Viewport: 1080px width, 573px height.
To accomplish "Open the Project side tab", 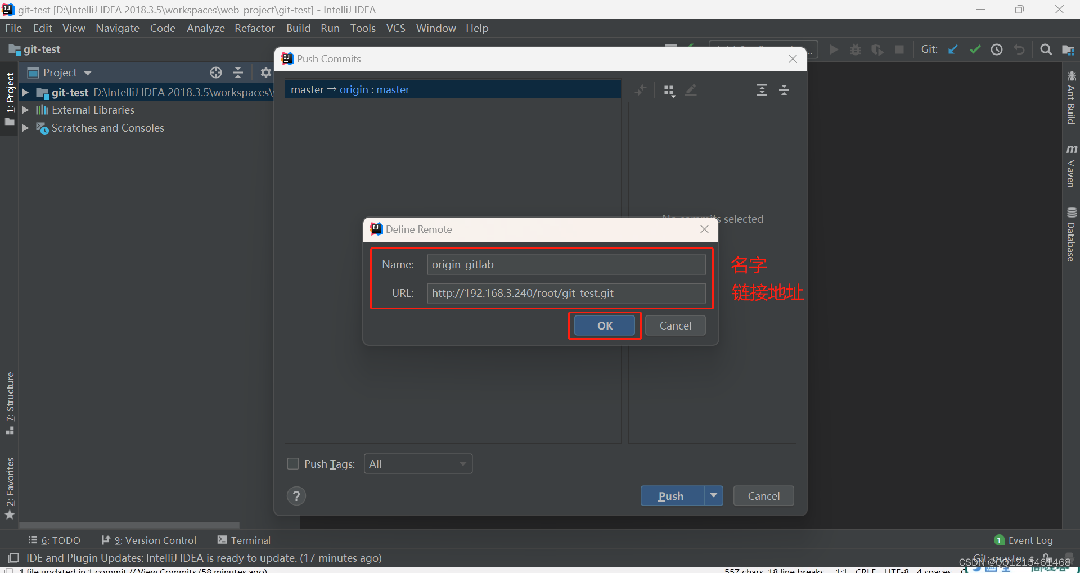I will 10,100.
